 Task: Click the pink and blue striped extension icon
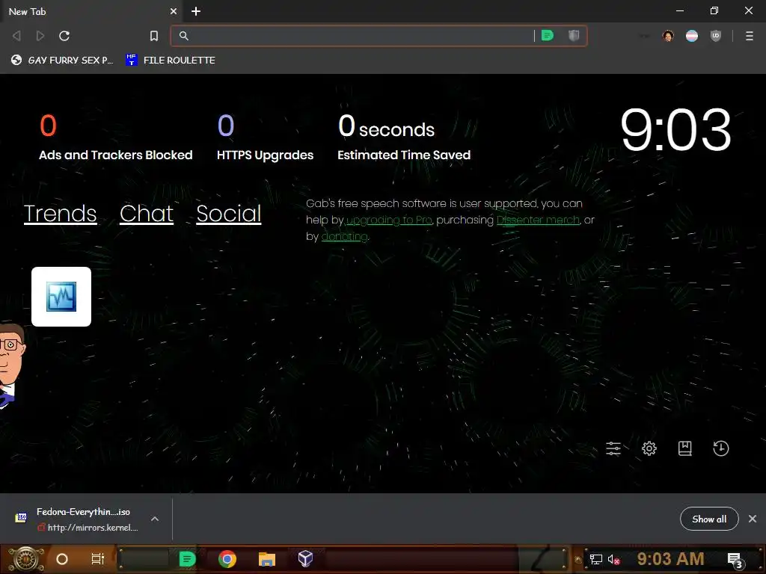point(692,36)
